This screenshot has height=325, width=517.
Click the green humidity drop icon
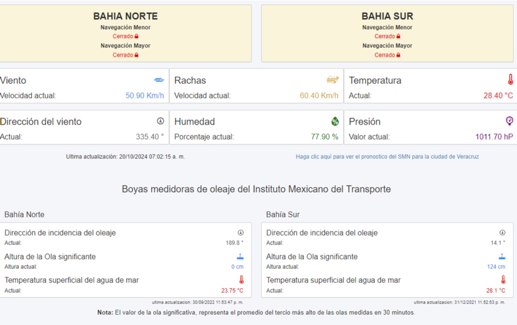point(335,121)
